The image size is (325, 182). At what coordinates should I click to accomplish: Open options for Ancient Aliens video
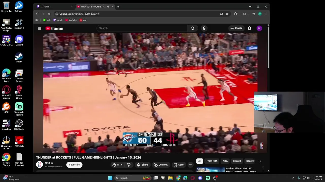pyautogui.click(x=263, y=169)
